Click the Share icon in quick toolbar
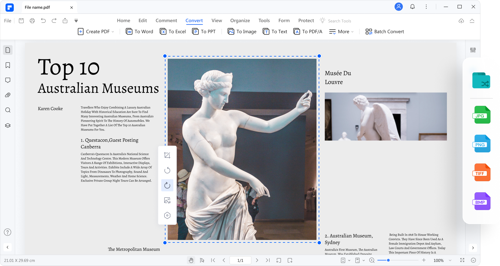 tap(65, 21)
